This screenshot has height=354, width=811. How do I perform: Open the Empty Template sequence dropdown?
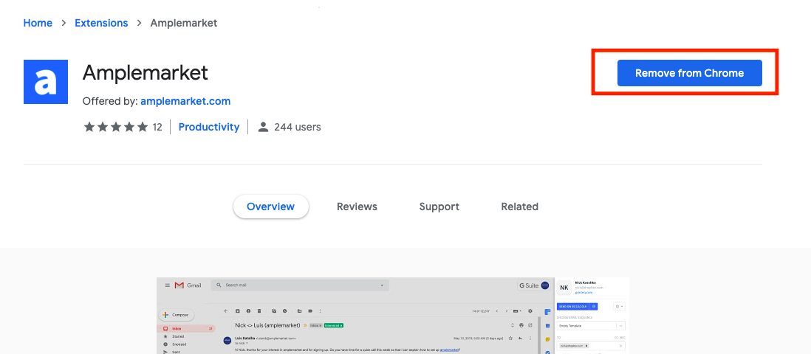pyautogui.click(x=591, y=325)
